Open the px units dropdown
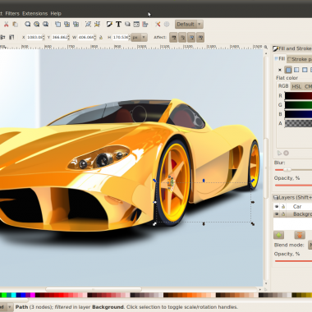312x312 pixels. [x=139, y=38]
